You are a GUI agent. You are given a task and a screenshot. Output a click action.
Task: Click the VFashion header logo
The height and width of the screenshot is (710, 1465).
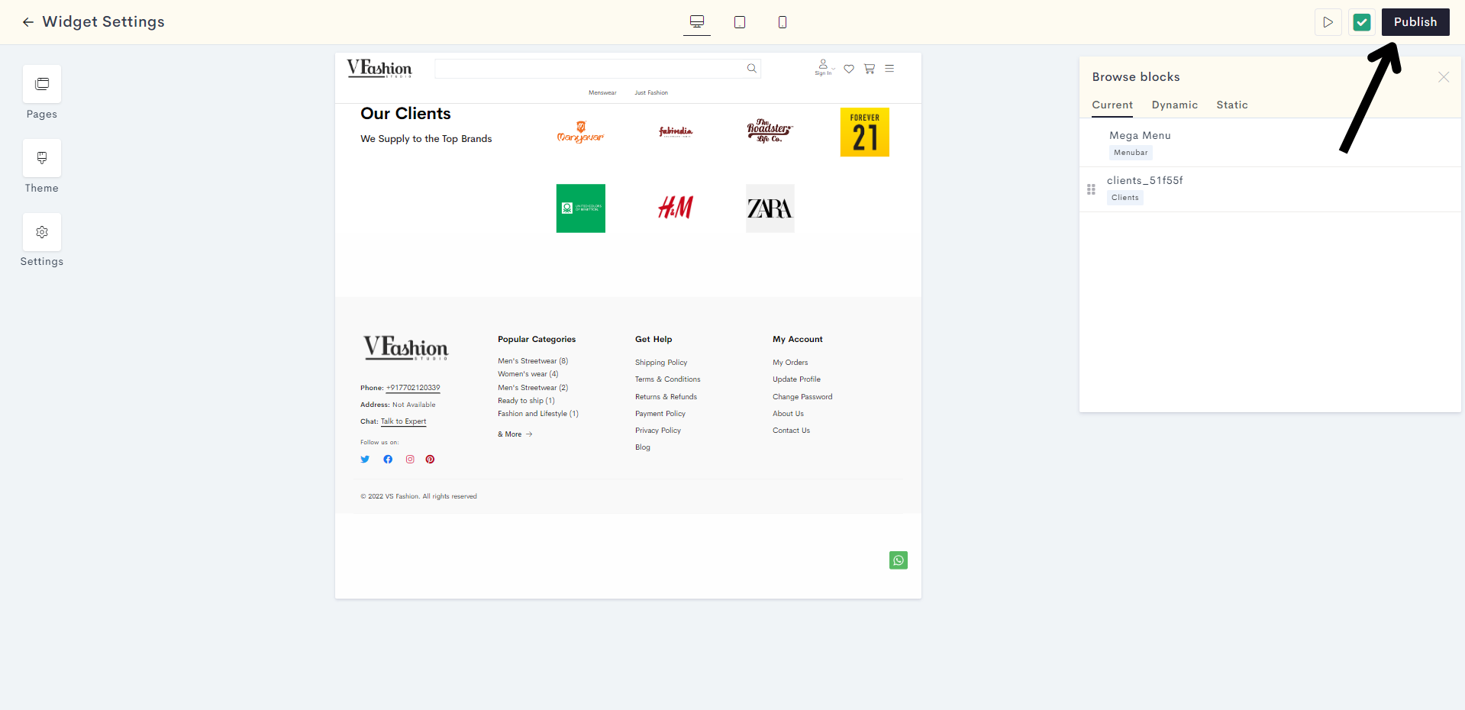pos(379,69)
